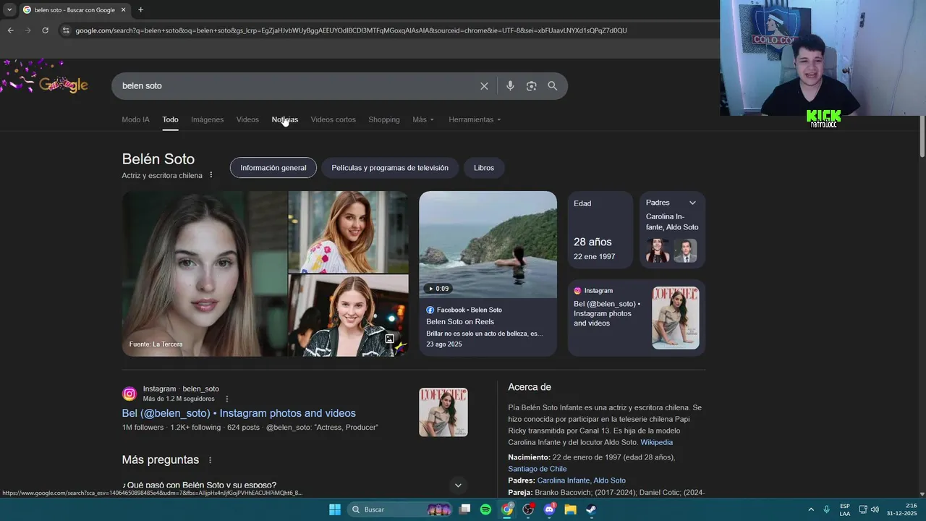
Task: Open top-right photo with floral blouse
Action: (x=349, y=232)
